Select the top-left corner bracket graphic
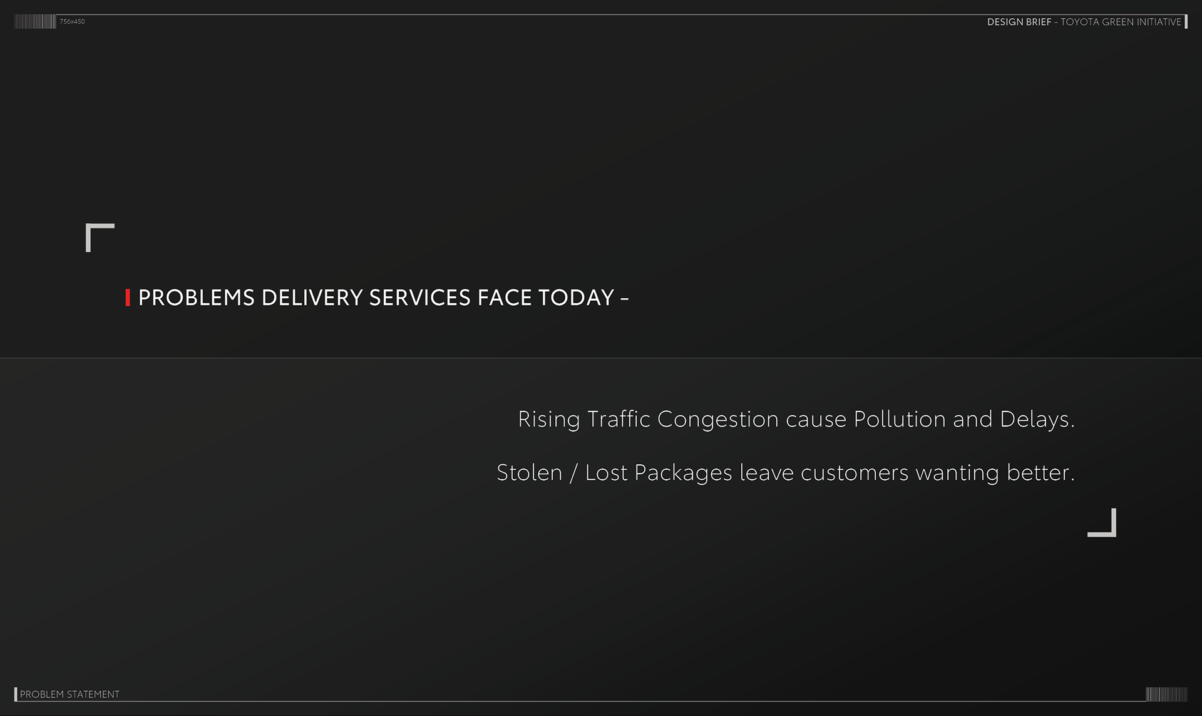The image size is (1202, 716). (x=99, y=237)
